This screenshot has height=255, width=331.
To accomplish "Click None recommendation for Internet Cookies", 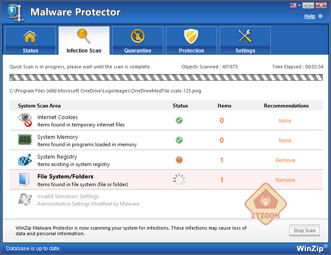I will click(285, 121).
